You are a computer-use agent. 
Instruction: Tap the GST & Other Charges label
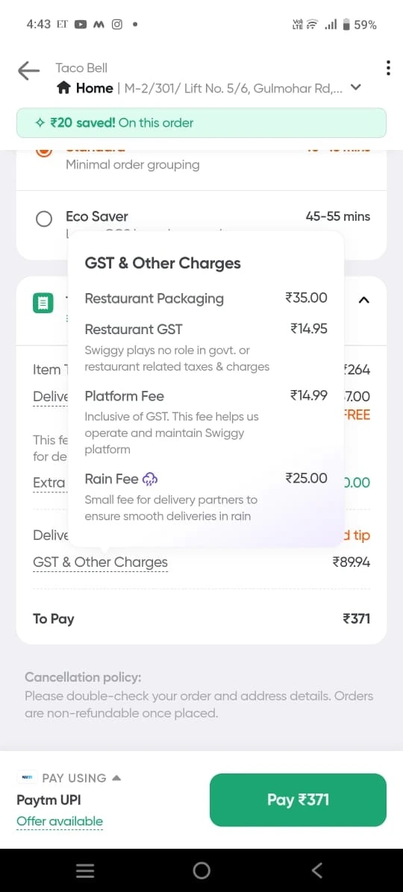(x=100, y=562)
